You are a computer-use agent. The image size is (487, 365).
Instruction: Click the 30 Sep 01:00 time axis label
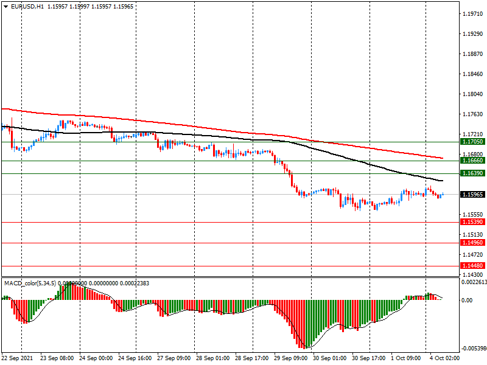[329, 358]
